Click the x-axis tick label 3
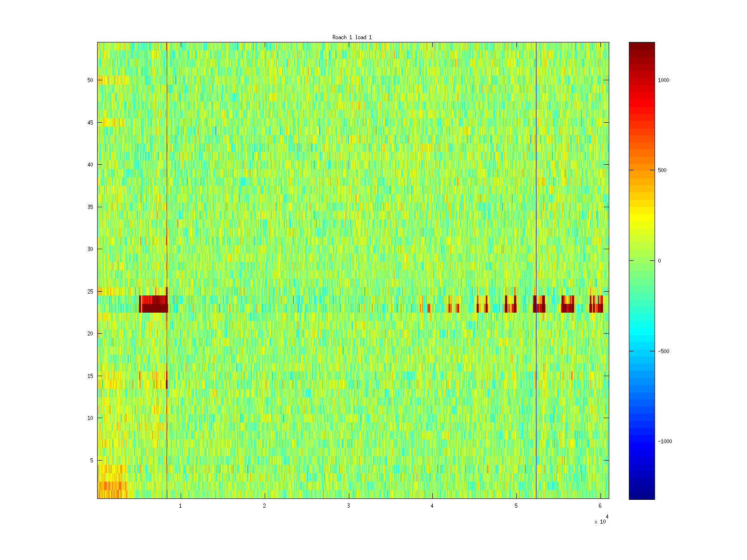Viewport: 747px width, 560px height. pos(348,506)
